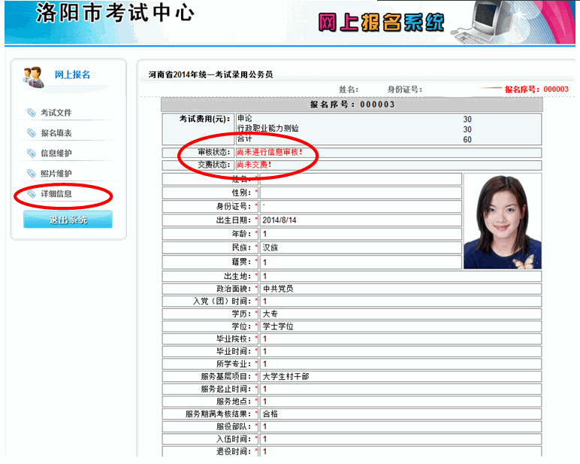Go to 信息维护 information maintenance
The width and height of the screenshot is (580, 464).
click(x=56, y=153)
